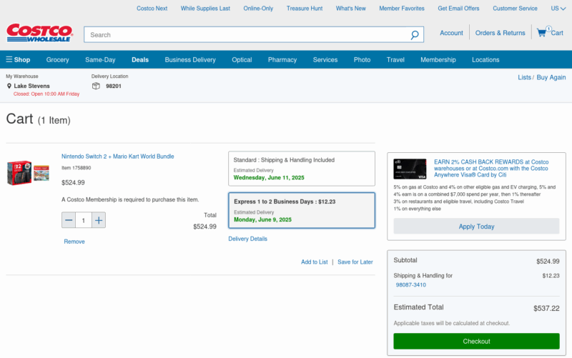Click the Item 1758890 number
The image size is (572, 358).
tap(77, 168)
